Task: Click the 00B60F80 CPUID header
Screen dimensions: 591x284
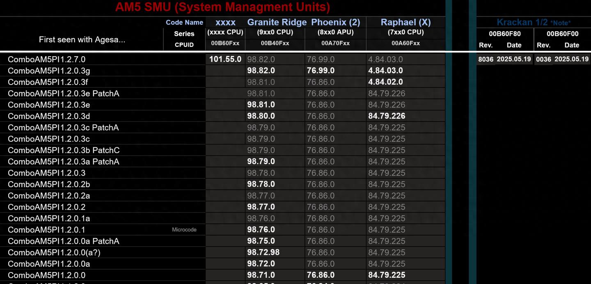Action: point(505,34)
